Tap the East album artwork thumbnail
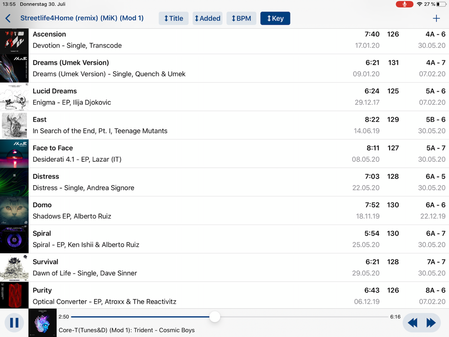The width and height of the screenshot is (449, 337). coord(14,125)
